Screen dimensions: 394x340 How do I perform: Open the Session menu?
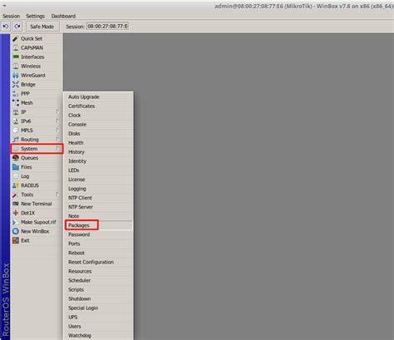click(x=12, y=16)
